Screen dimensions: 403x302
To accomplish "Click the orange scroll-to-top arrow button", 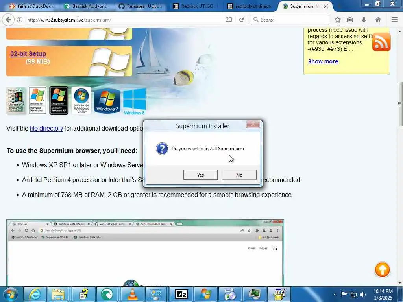I will 382,270.
